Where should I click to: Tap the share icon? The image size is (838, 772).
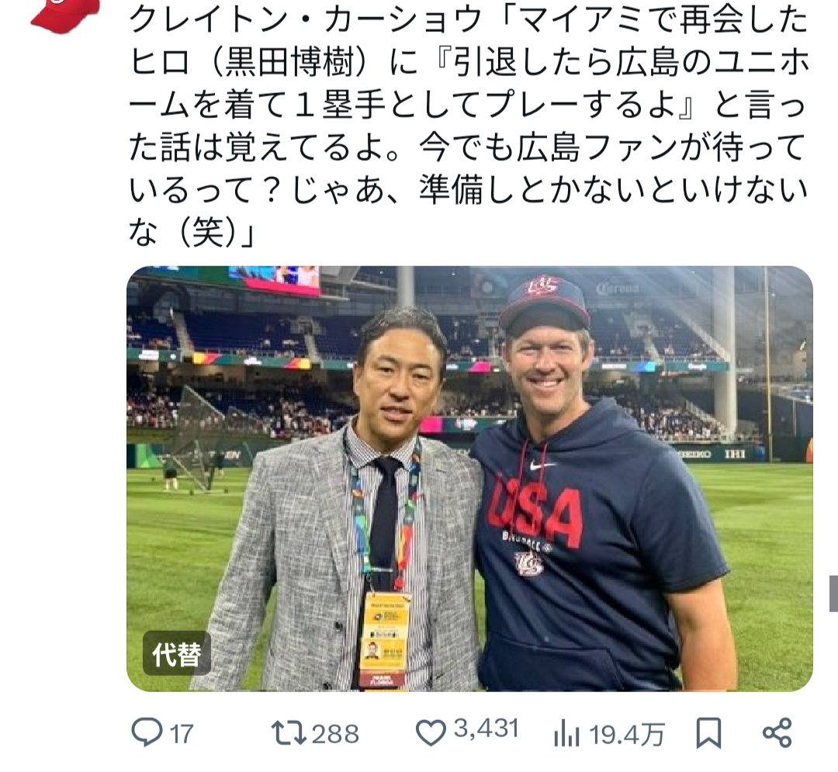777,732
